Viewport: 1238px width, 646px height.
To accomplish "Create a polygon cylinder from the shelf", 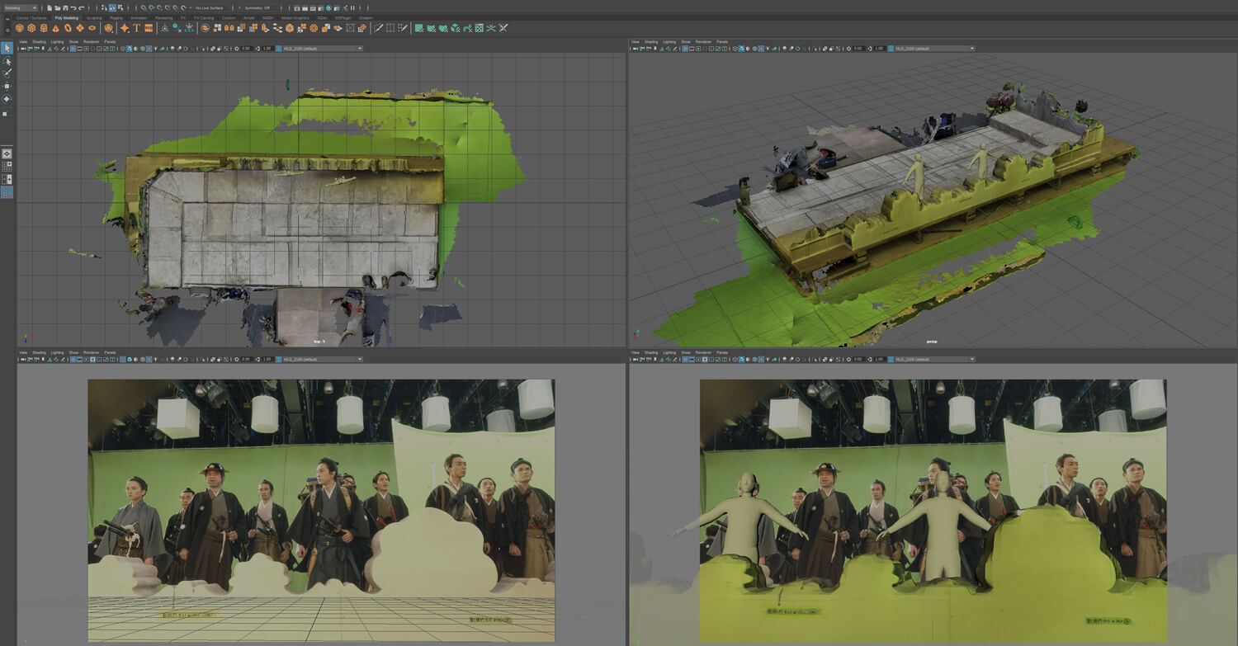I will pyautogui.click(x=43, y=27).
